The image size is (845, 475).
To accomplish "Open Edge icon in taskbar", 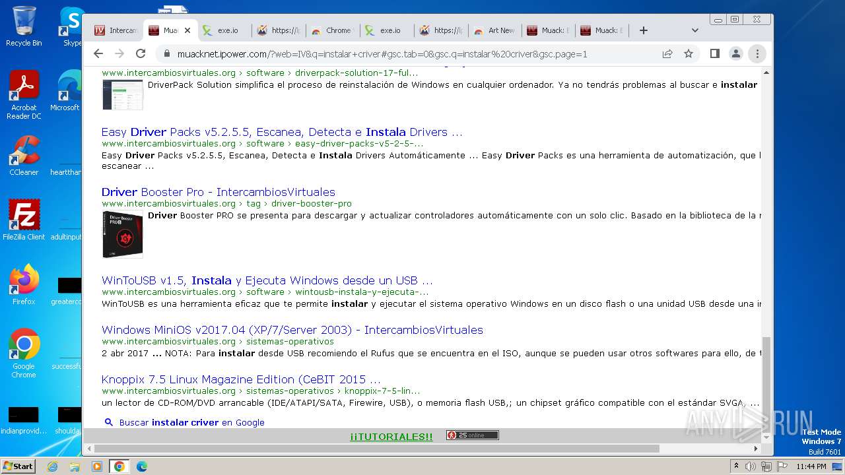I will point(141,466).
